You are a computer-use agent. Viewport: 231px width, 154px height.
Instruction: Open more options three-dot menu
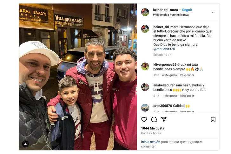(x=213, y=12)
